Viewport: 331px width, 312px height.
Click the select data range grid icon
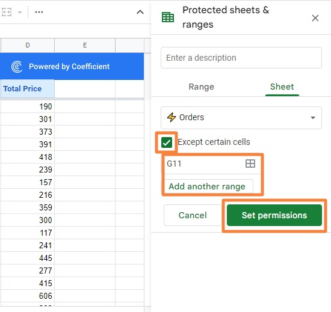pyautogui.click(x=250, y=164)
